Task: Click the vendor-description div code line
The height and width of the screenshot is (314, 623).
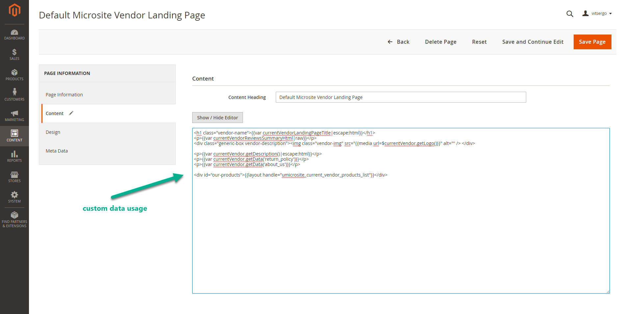Action: pyautogui.click(x=334, y=143)
